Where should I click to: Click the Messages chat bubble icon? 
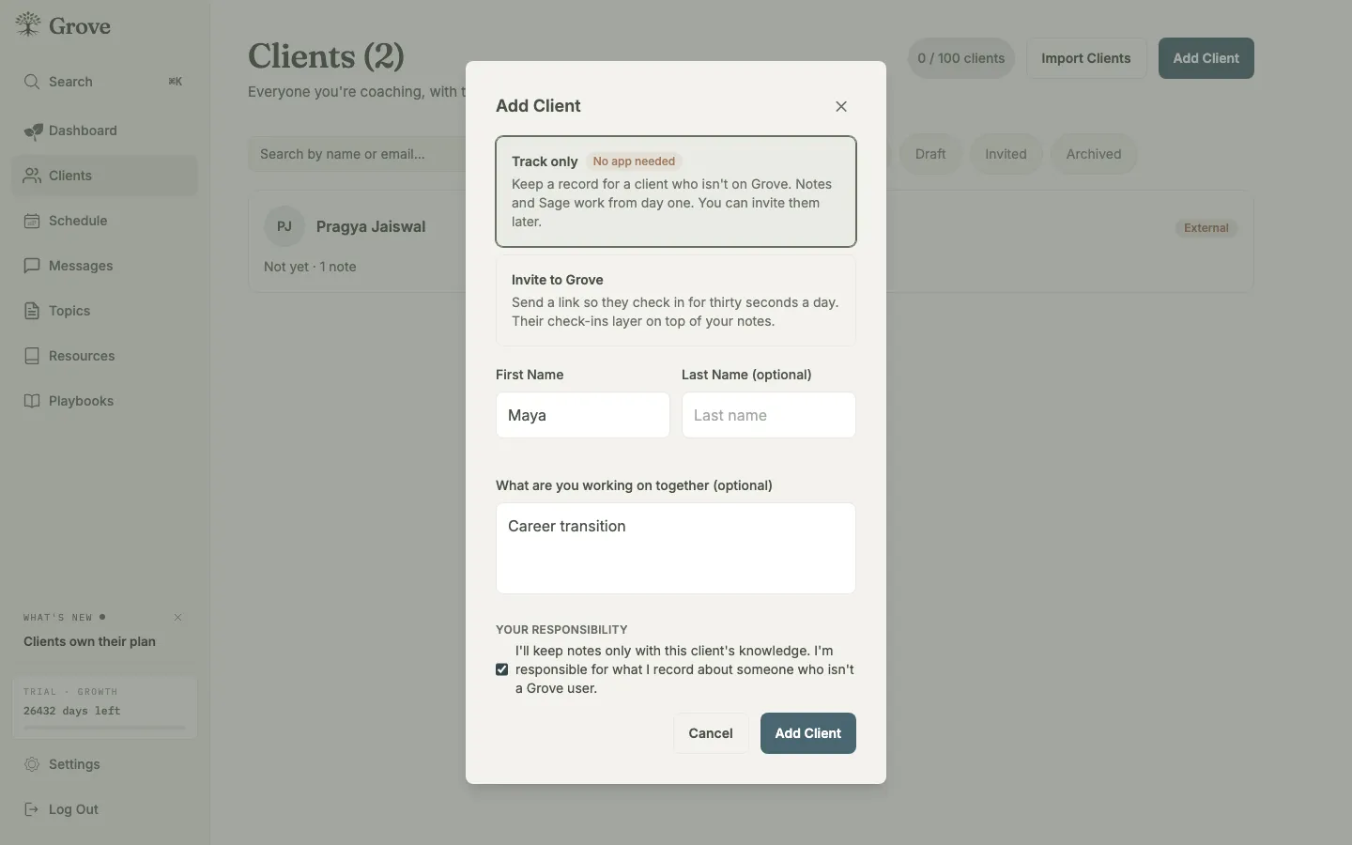[32, 266]
